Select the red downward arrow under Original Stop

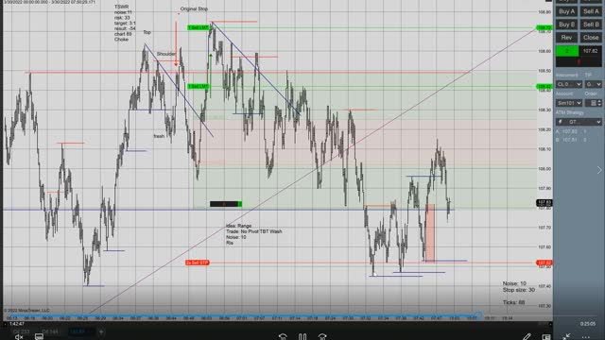pyautogui.click(x=176, y=43)
